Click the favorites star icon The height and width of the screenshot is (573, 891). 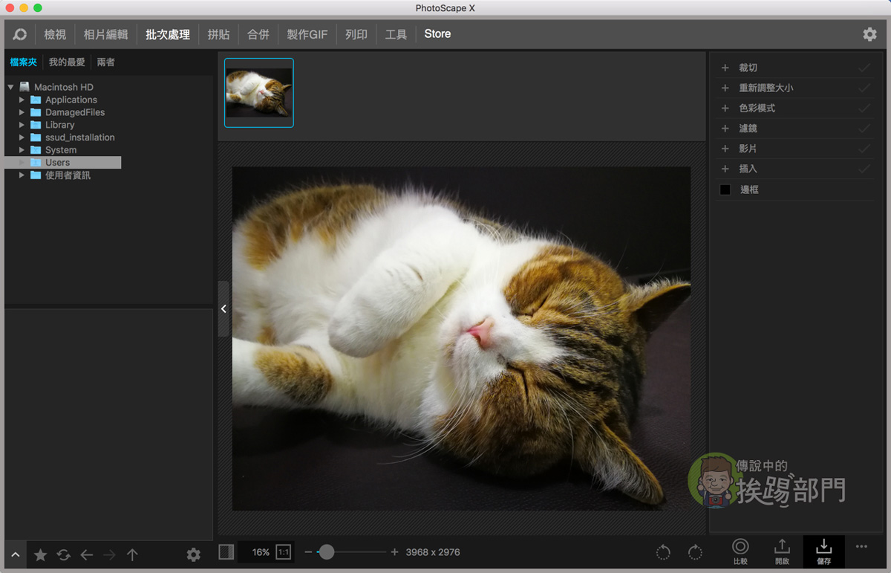tap(41, 554)
